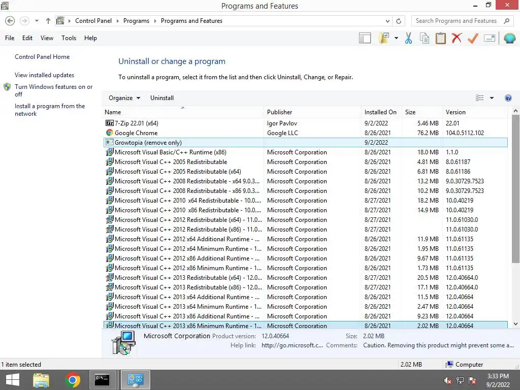Image resolution: width=520 pixels, height=390 pixels.
Task: Click the Paste clipboard toolbar icon
Action: (440, 38)
